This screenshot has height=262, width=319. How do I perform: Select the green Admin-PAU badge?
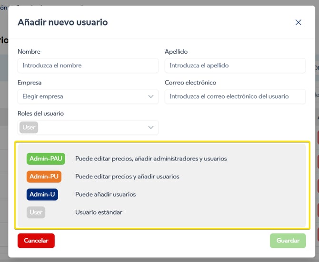click(46, 159)
